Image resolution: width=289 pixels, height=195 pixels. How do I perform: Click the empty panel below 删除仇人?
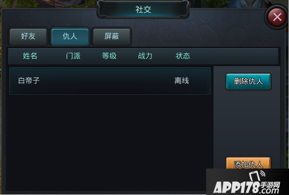coord(247,123)
